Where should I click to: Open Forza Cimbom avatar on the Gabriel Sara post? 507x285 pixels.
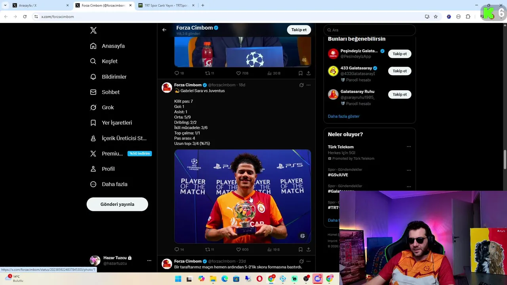point(167,87)
